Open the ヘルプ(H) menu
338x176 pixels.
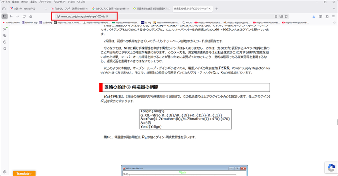click(81, 2)
